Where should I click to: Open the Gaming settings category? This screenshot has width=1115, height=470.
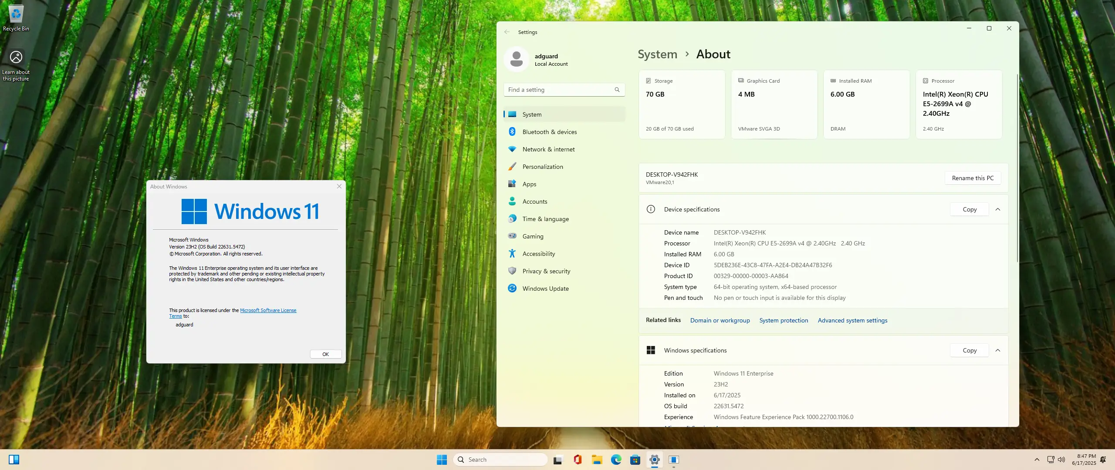click(533, 236)
